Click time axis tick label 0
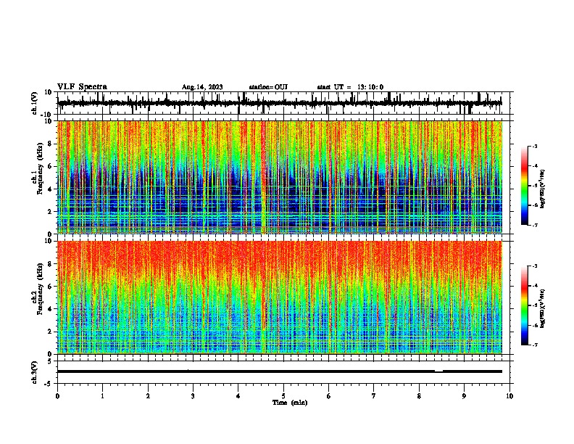Image resolution: width=574 pixels, height=444 pixels. [57, 396]
